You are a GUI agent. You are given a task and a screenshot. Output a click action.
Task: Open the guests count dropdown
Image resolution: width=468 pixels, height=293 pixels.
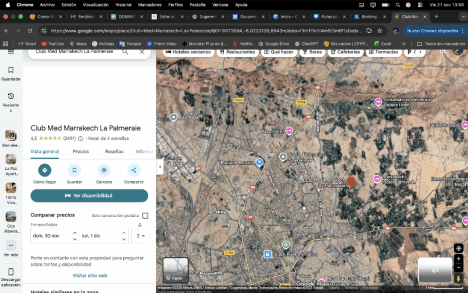pos(140,236)
